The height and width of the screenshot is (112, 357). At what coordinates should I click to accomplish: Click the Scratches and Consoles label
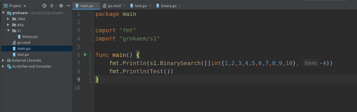[x=32, y=66]
